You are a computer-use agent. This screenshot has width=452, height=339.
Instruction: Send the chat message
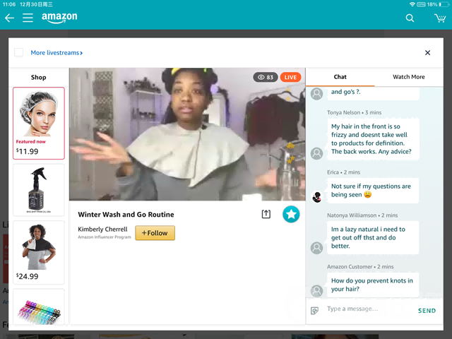(x=427, y=311)
